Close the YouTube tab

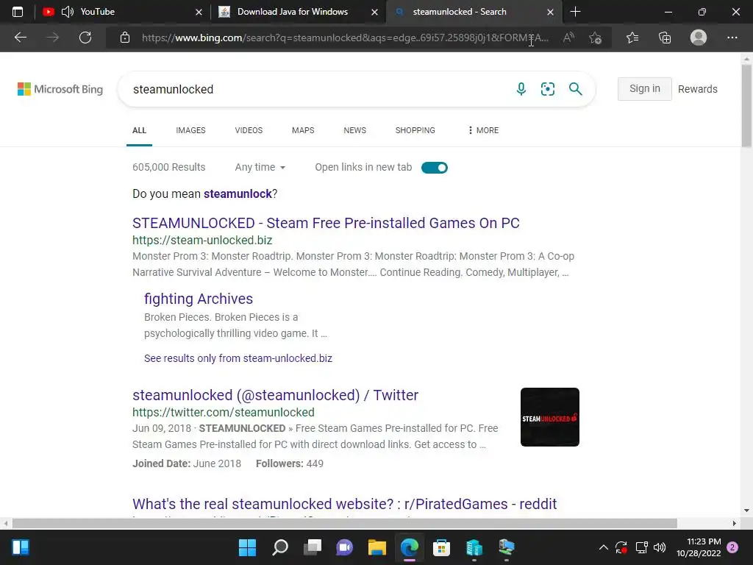[199, 12]
